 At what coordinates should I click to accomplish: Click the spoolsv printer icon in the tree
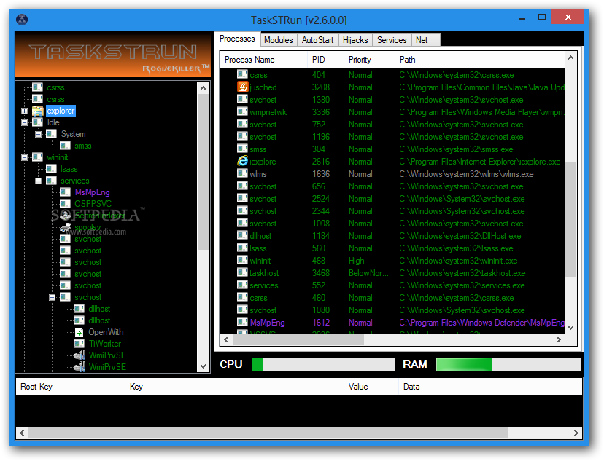(x=65, y=227)
